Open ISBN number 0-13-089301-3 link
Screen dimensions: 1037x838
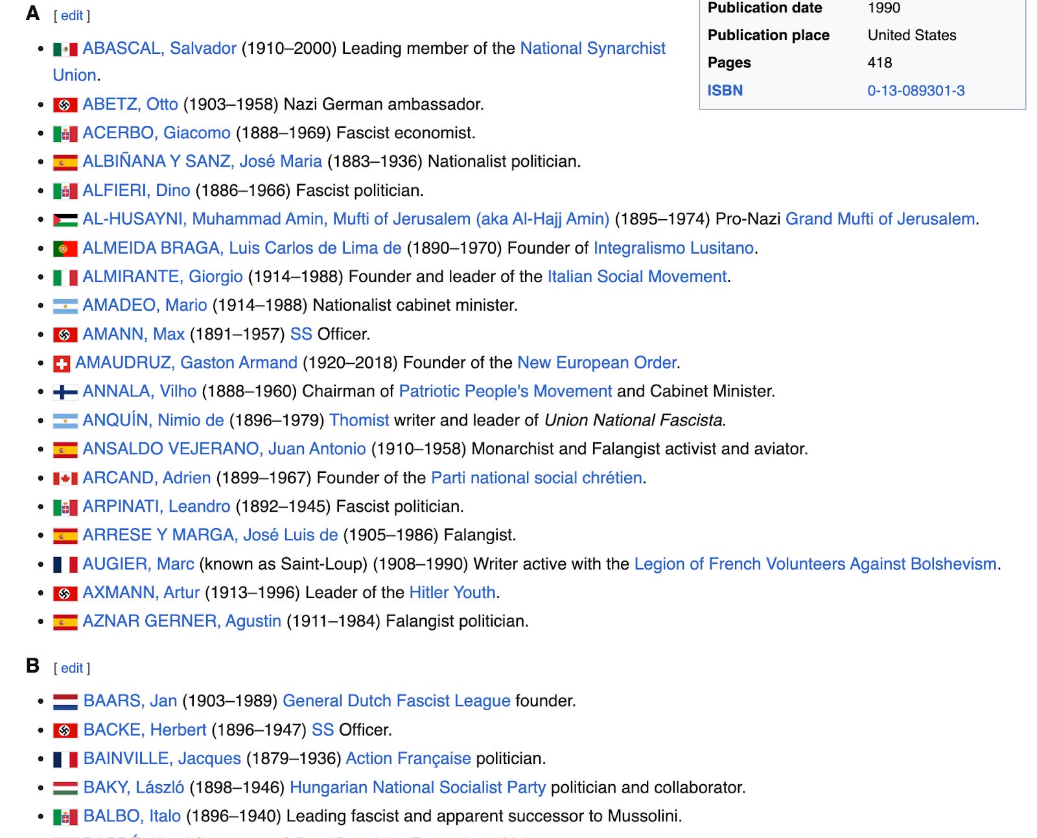coord(916,90)
